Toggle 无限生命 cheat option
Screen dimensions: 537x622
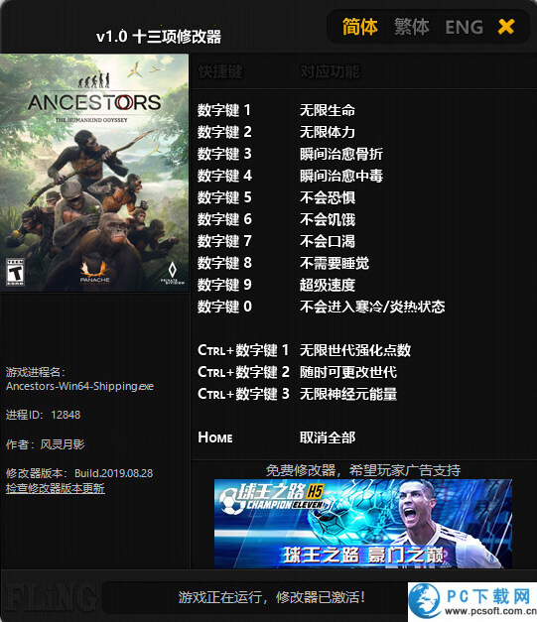328,110
